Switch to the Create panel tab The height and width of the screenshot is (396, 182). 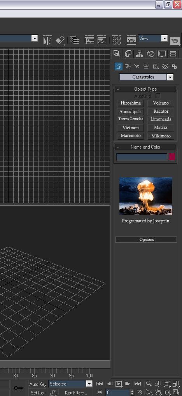117,54
